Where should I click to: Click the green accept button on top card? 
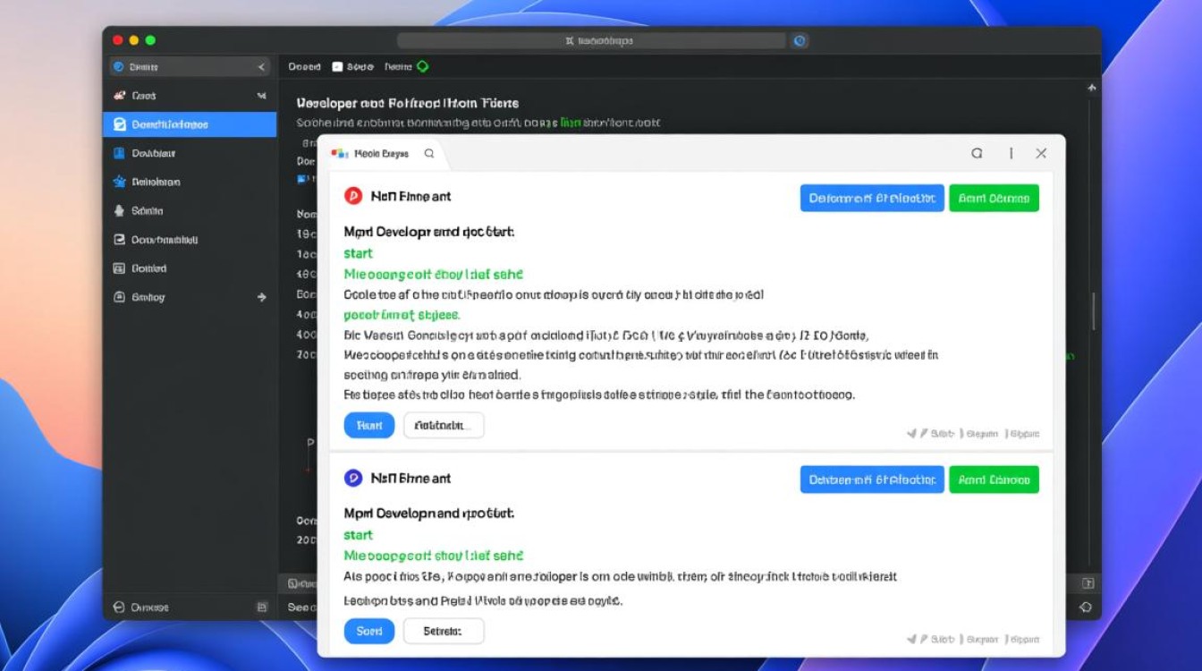coord(994,198)
